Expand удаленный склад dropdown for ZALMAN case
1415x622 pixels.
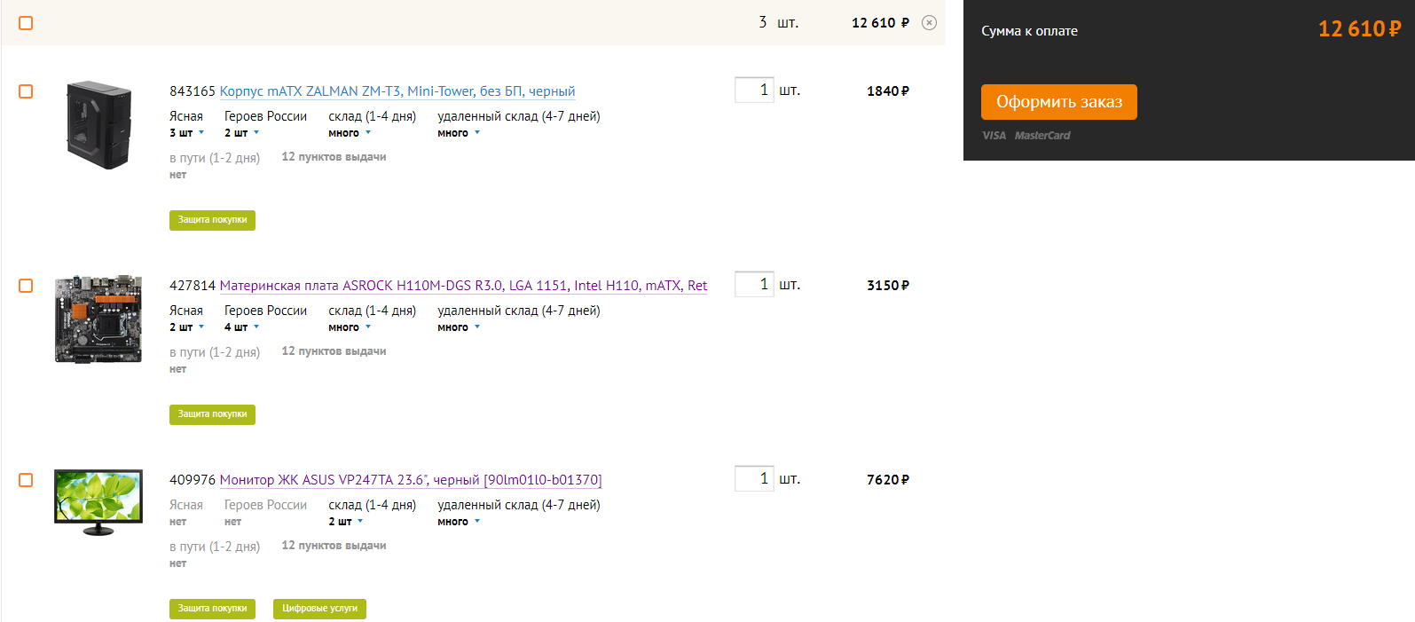pos(460,133)
